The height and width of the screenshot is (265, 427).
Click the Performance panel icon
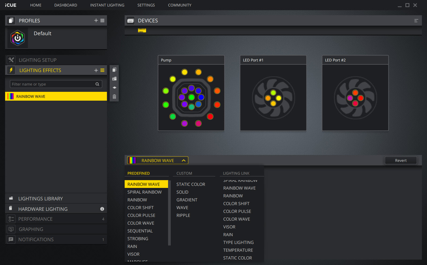pos(11,219)
